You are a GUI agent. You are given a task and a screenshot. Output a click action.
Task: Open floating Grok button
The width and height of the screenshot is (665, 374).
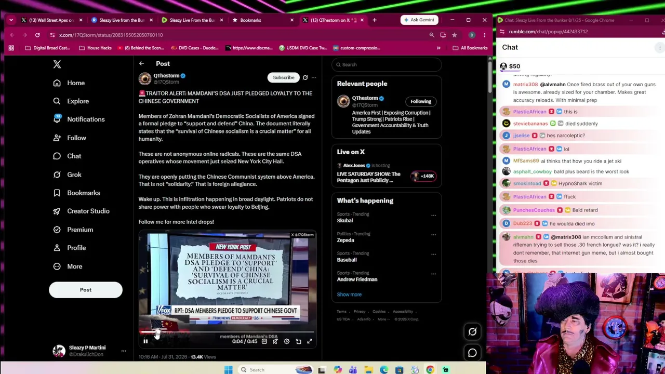click(x=472, y=331)
